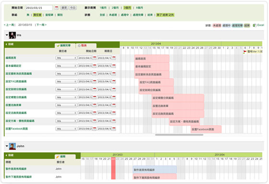Go to next week via 下一周

41,25
